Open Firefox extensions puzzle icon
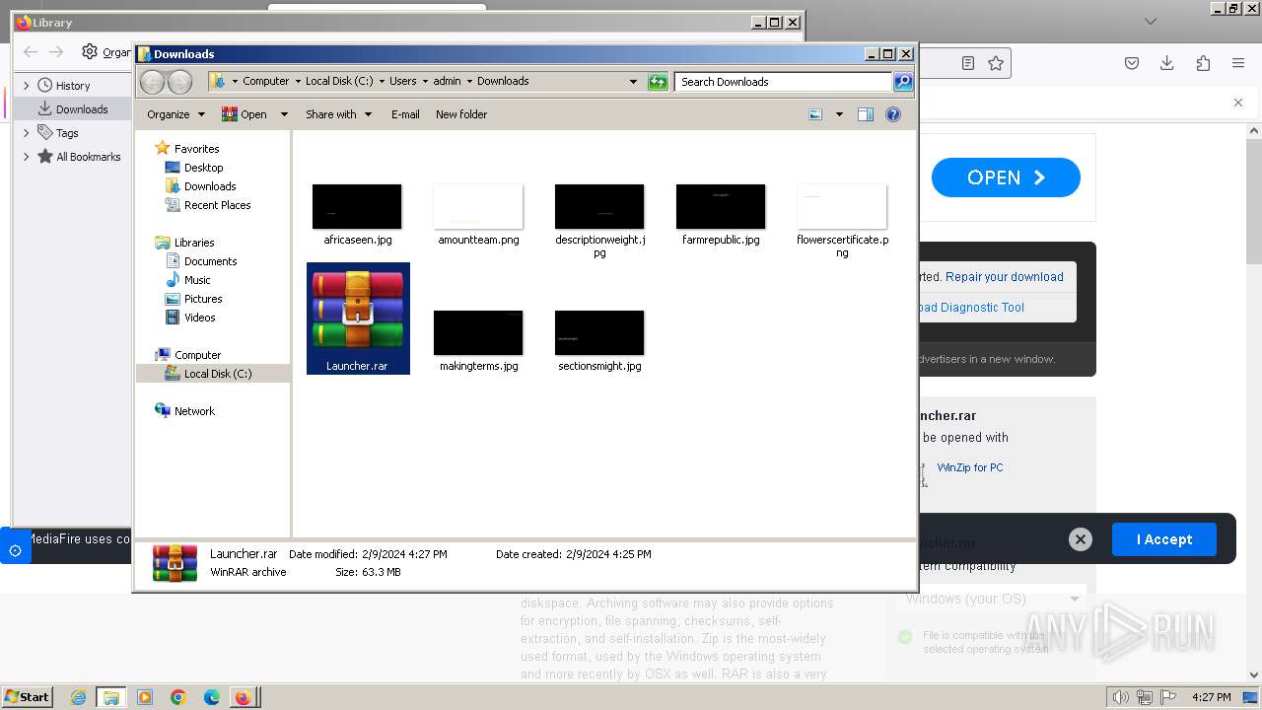 pyautogui.click(x=1203, y=63)
